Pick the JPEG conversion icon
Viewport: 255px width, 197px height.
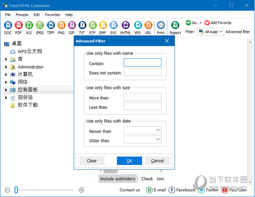[40, 25]
